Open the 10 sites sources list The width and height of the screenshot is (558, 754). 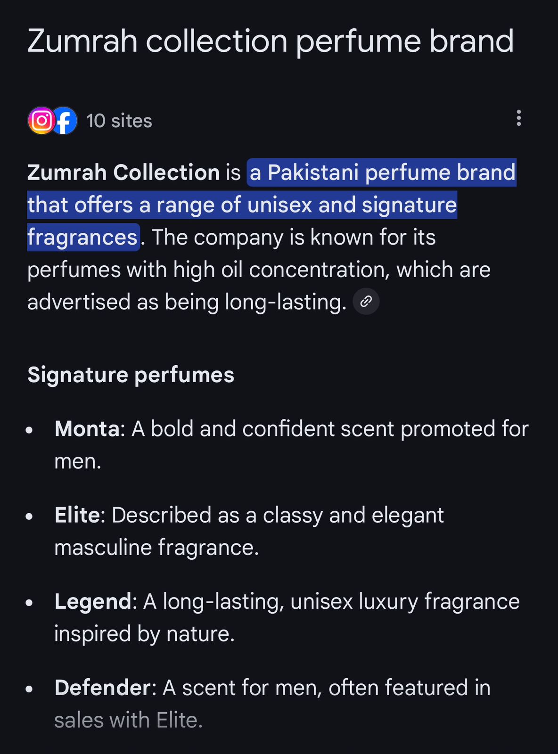(x=119, y=121)
